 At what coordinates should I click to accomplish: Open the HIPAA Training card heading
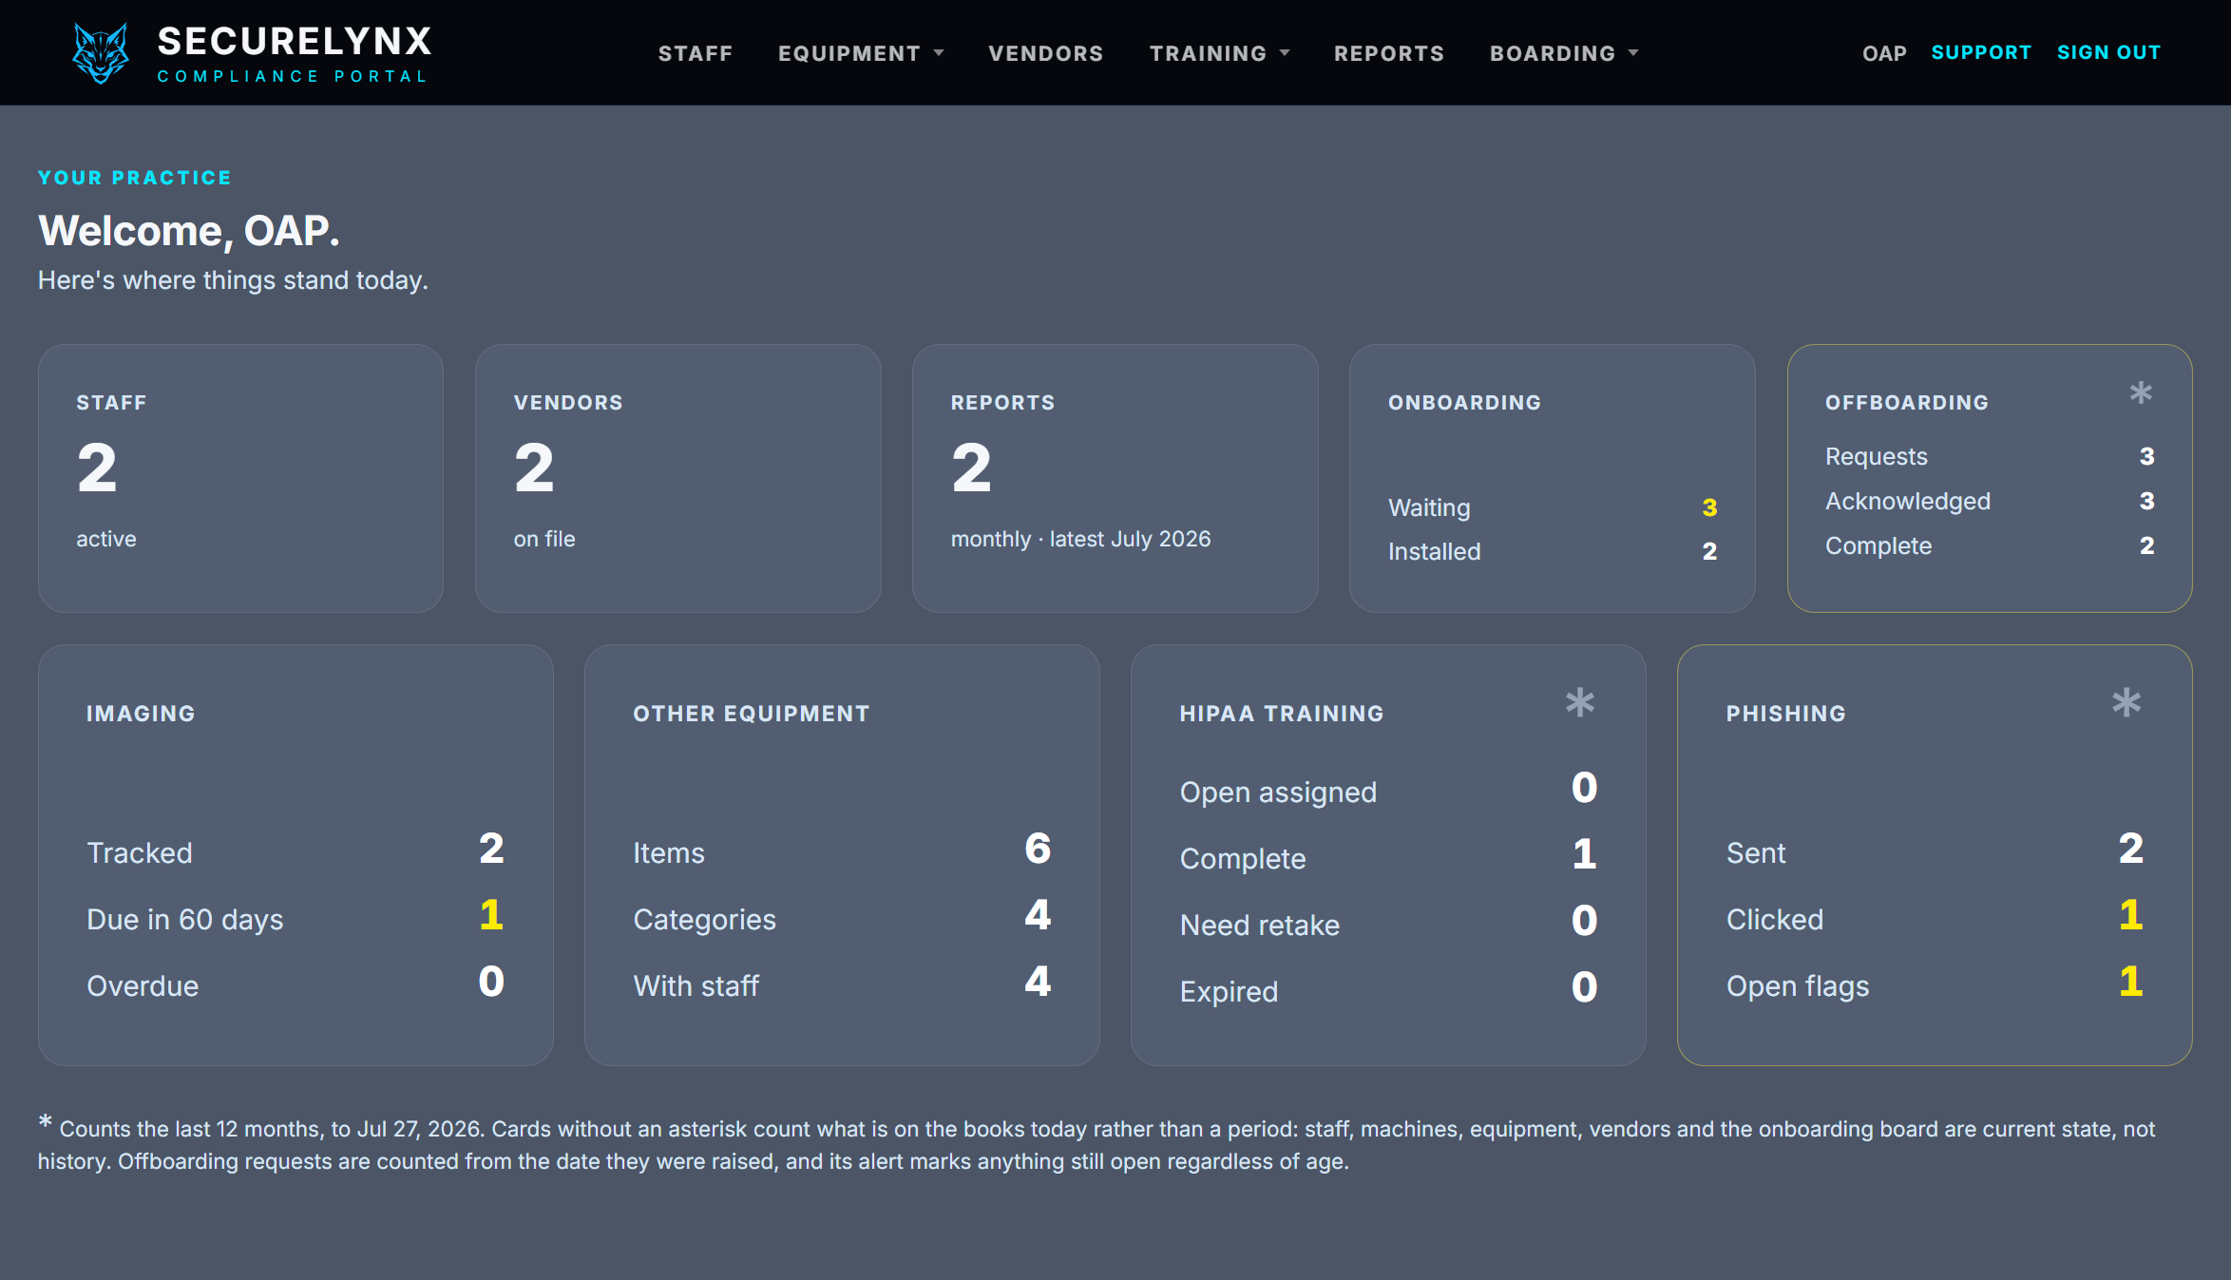[x=1281, y=714]
